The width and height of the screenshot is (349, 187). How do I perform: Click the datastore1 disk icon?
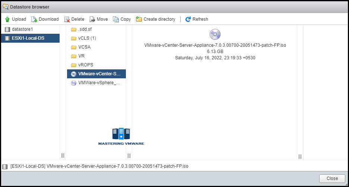click(x=7, y=29)
